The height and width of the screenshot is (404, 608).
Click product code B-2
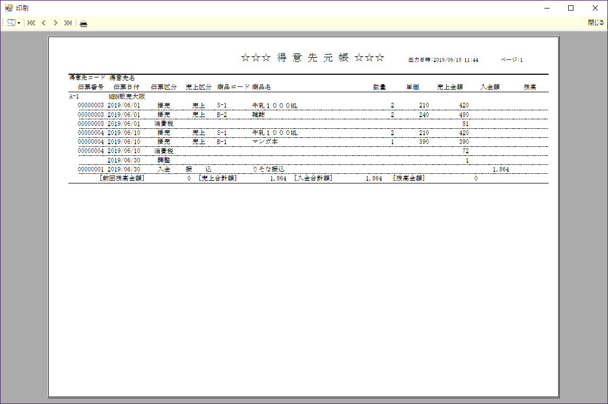pos(222,115)
